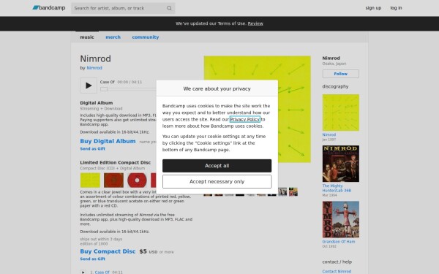Play the Case Of track
Screen dimensions: 439x274
pos(89,85)
